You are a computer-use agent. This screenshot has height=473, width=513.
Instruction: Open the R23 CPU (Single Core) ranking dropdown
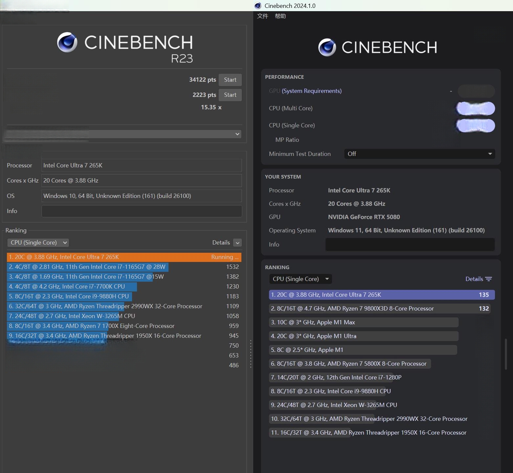click(38, 243)
